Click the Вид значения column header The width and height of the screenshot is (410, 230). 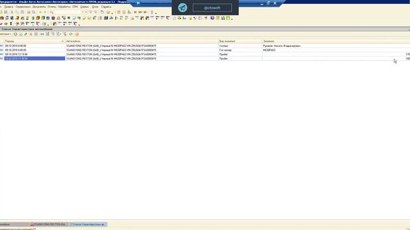click(x=240, y=41)
